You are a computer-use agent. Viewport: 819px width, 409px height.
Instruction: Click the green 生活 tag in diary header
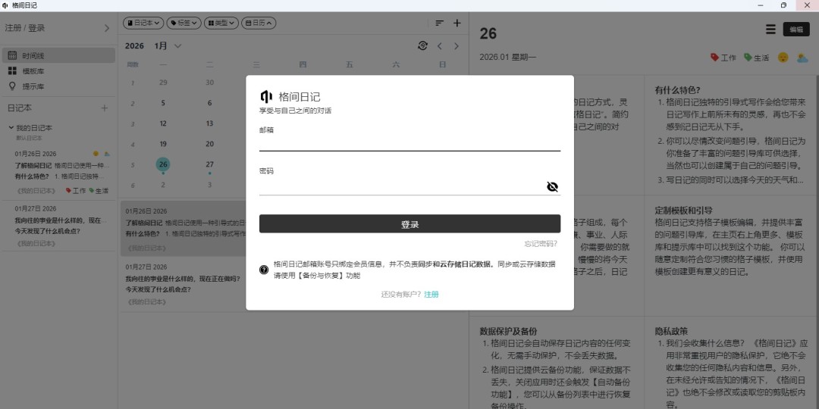(756, 58)
